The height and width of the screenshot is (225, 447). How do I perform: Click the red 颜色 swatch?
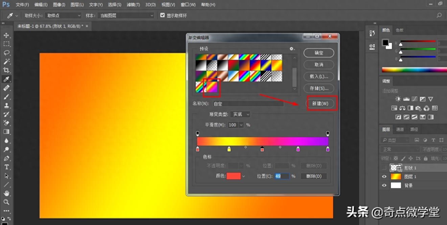233,176
